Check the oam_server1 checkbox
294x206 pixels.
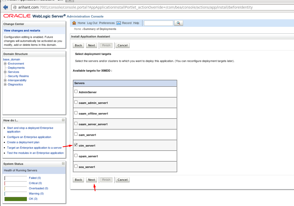(76, 134)
